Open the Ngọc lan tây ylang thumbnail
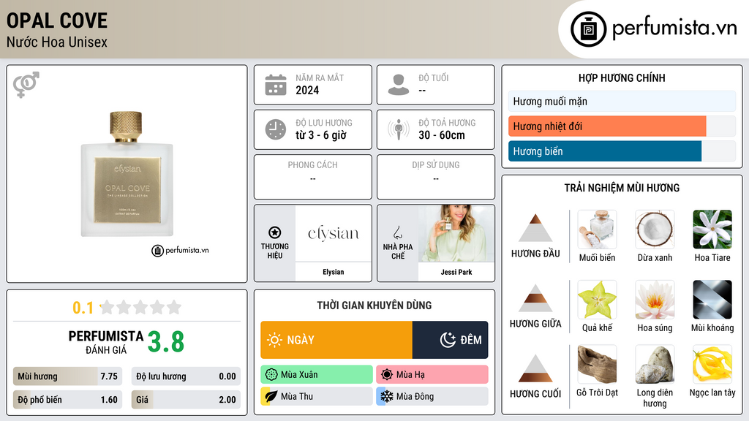This screenshot has width=749, height=421. pos(712,365)
